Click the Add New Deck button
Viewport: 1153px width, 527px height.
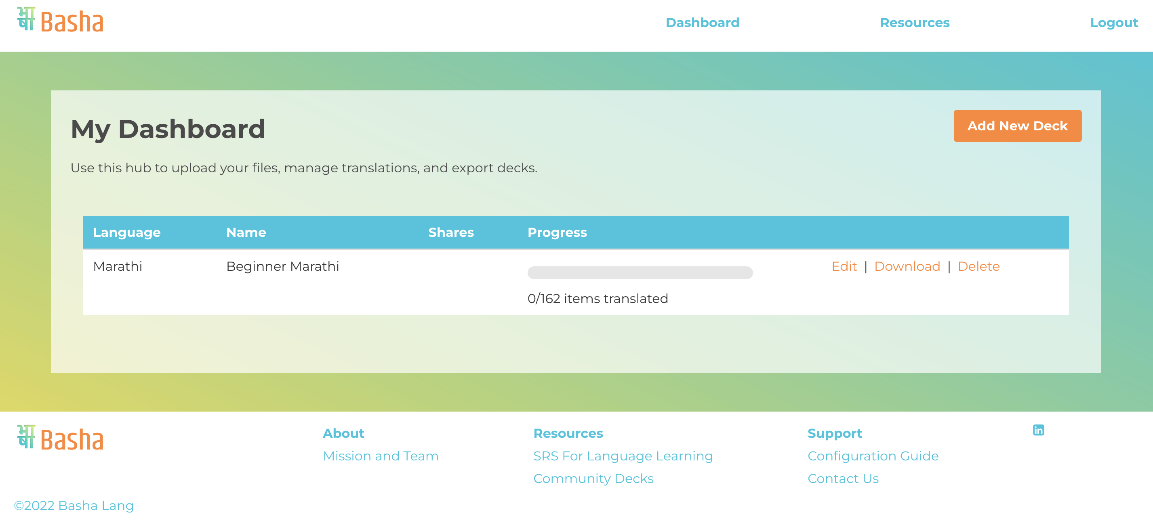1017,125
